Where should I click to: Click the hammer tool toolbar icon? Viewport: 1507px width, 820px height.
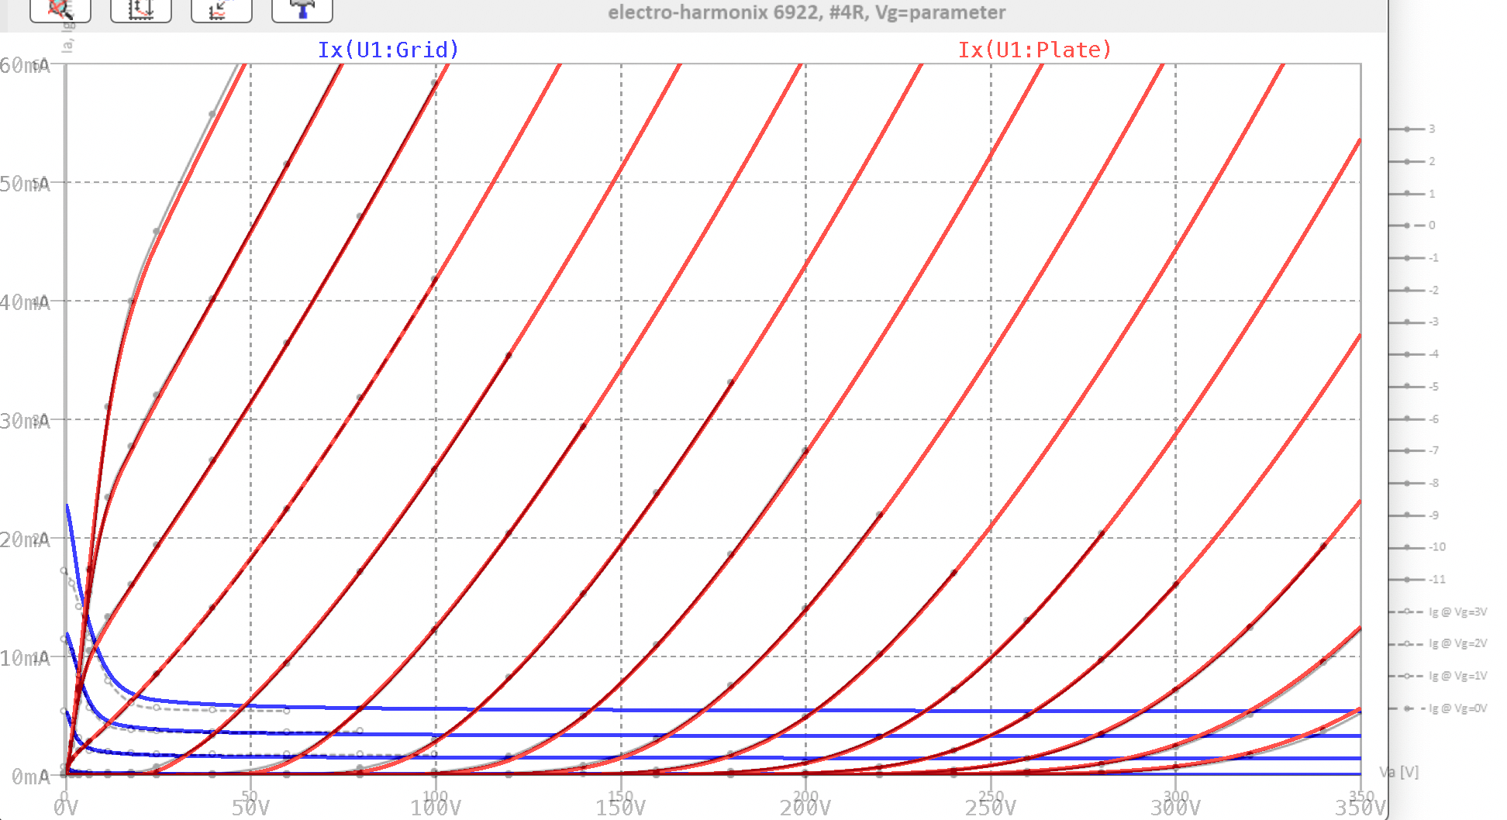[302, 10]
